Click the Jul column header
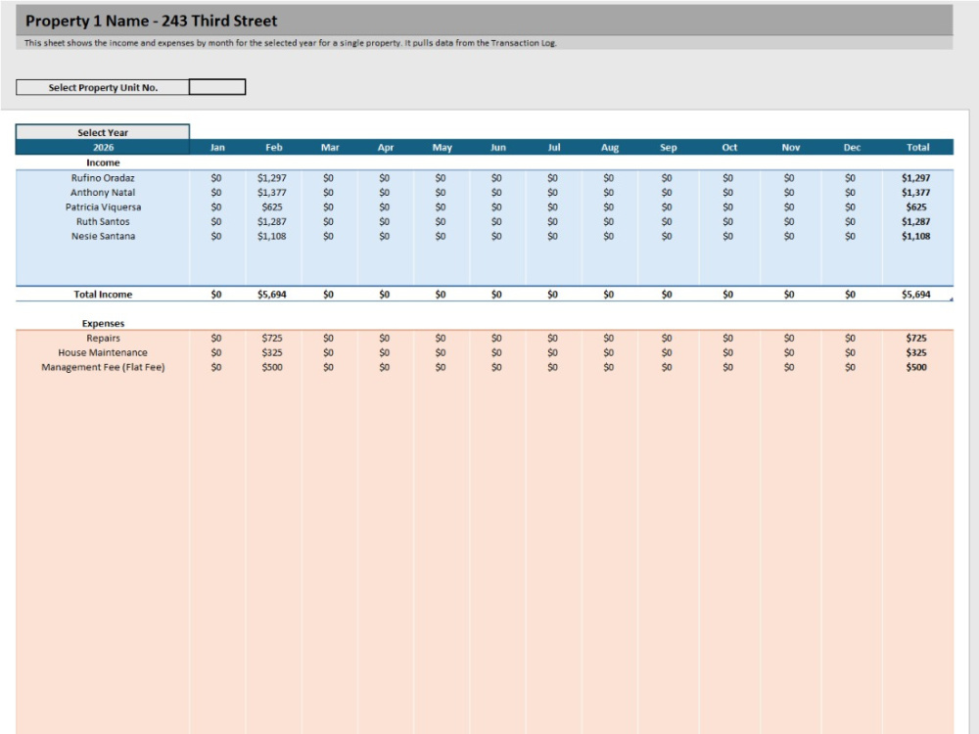Viewport: 979px width, 734px height. tap(554, 148)
